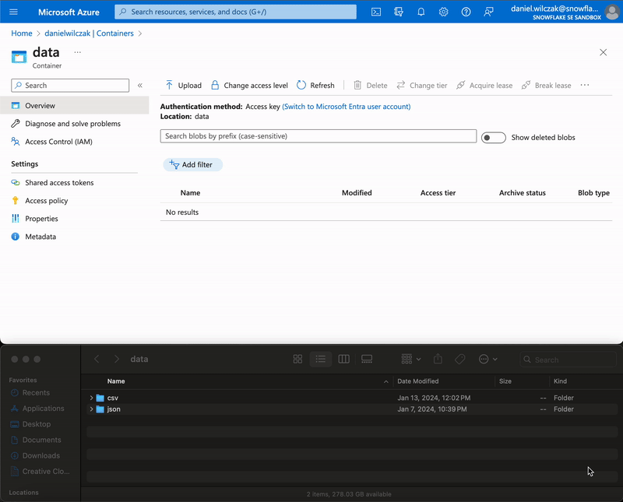This screenshot has height=502, width=623.
Task: Sort Finder list by Kind column
Action: (x=560, y=381)
